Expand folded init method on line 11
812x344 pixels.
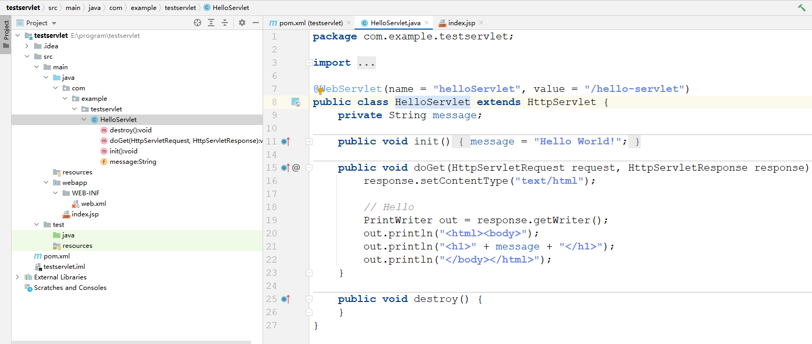point(309,141)
